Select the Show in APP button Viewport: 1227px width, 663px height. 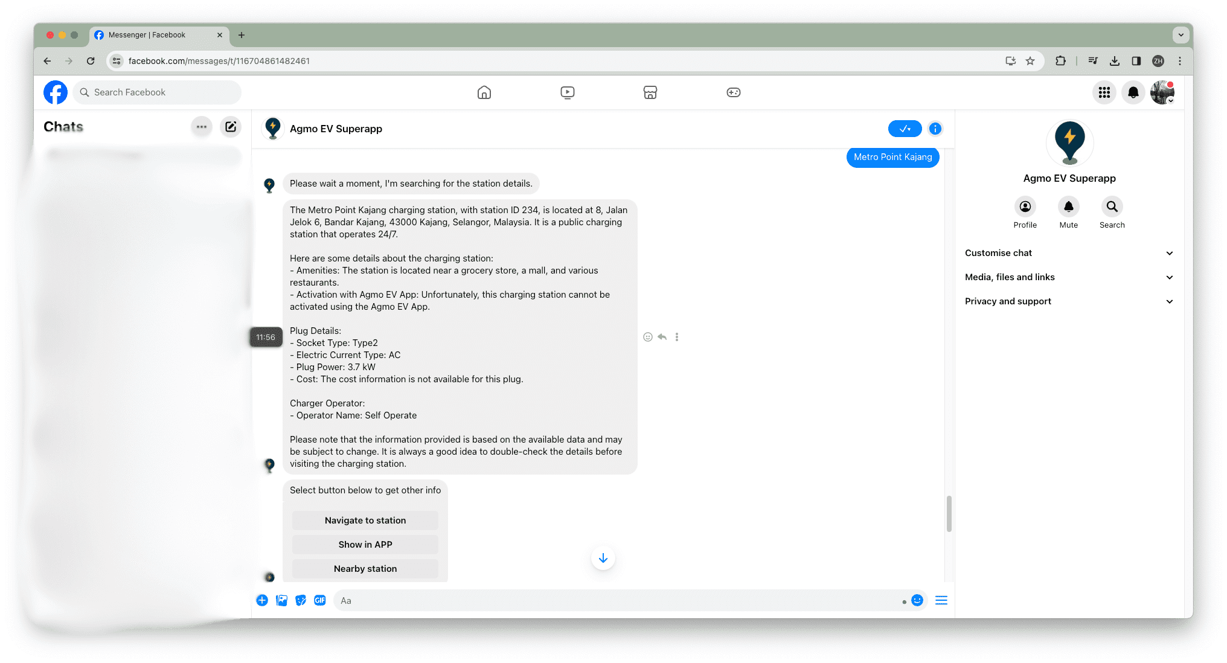point(365,545)
